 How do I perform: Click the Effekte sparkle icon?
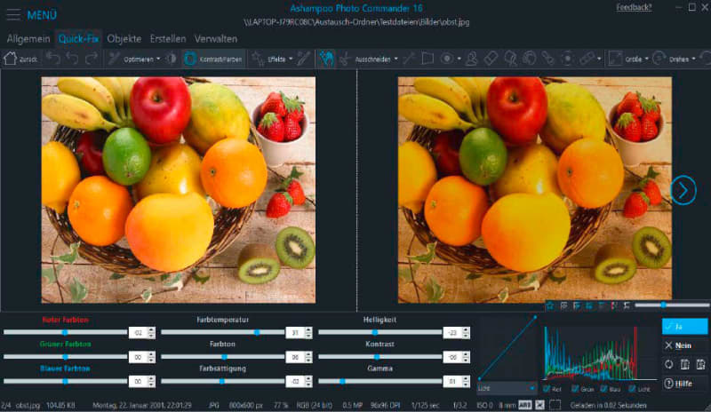pyautogui.click(x=258, y=59)
